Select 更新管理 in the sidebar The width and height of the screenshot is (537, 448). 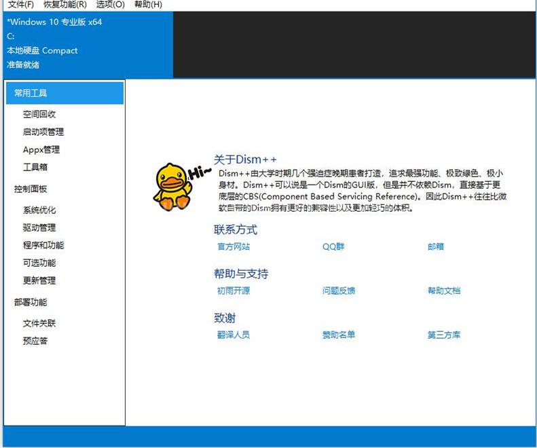(x=39, y=280)
